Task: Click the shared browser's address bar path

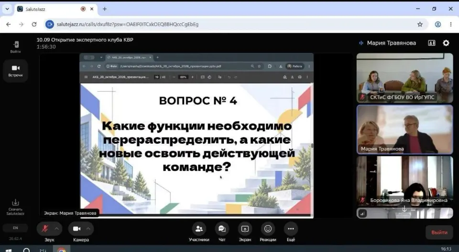Action: [170, 66]
